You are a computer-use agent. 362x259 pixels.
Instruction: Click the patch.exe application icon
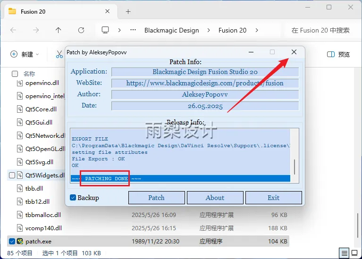click(20, 242)
